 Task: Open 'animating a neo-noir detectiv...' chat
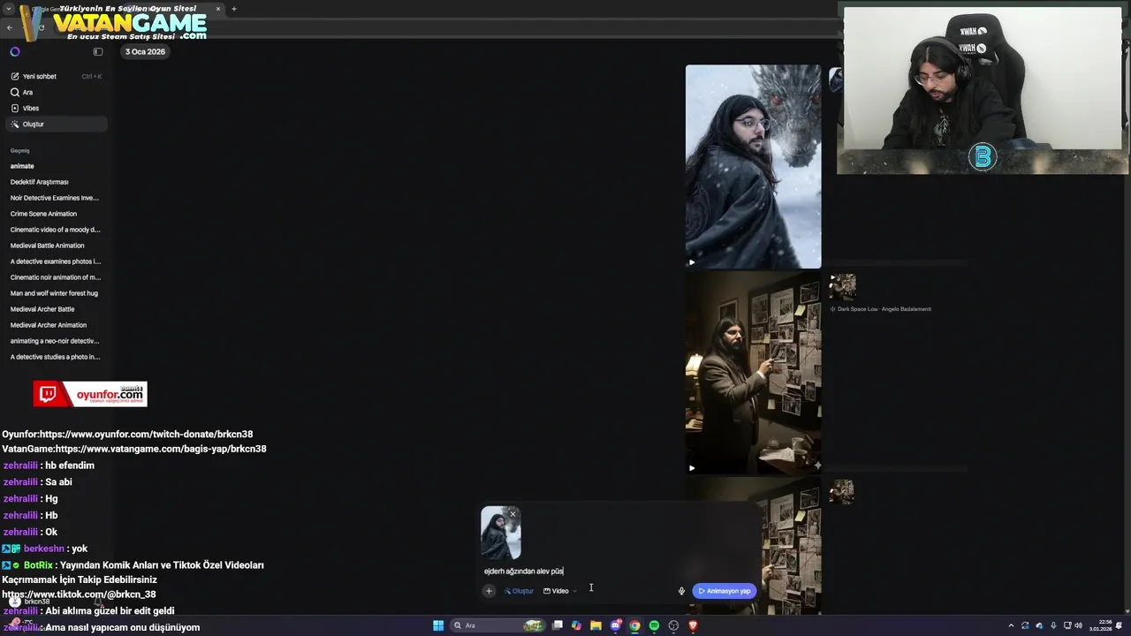point(56,341)
